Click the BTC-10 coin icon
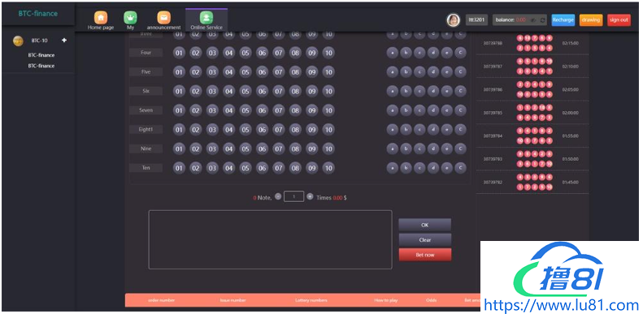This screenshot has width=643, height=314. (18, 41)
